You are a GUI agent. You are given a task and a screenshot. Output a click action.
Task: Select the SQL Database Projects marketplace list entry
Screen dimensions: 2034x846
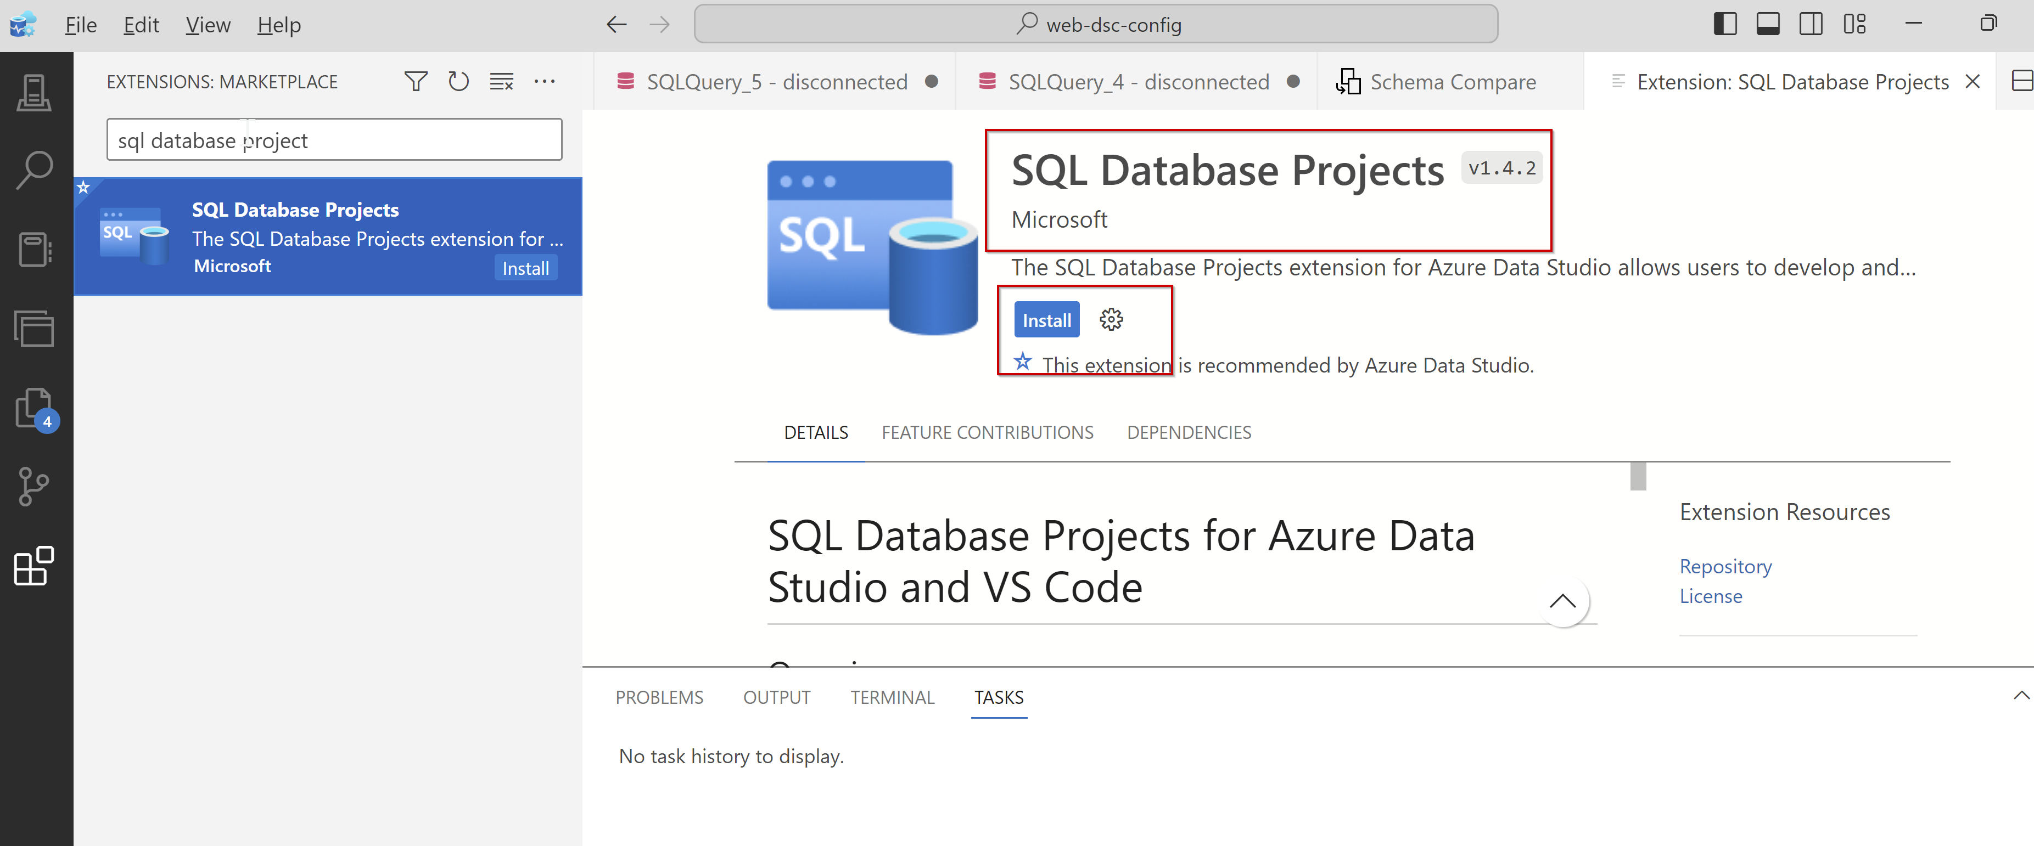pos(328,237)
